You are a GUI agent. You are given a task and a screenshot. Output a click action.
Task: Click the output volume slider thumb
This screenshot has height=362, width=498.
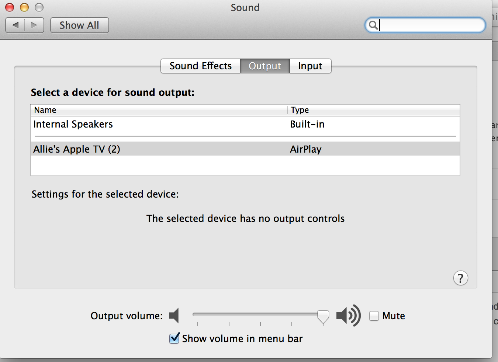pyautogui.click(x=323, y=316)
